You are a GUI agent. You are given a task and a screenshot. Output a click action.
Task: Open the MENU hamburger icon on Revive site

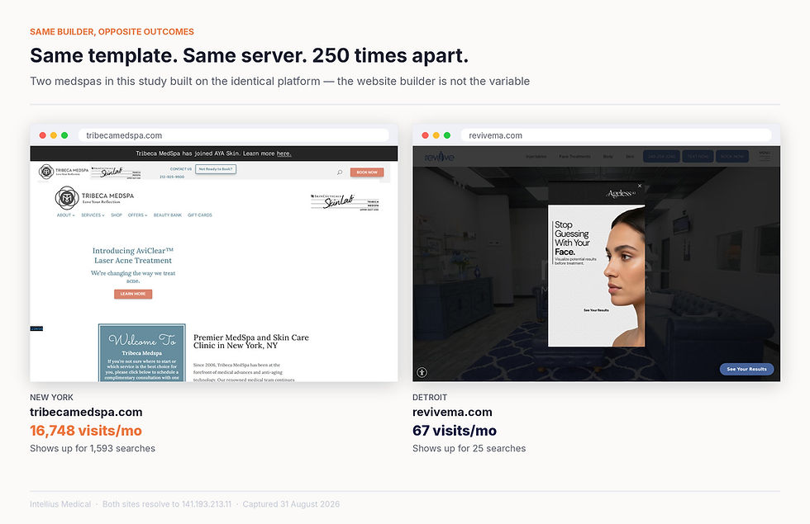tap(765, 156)
